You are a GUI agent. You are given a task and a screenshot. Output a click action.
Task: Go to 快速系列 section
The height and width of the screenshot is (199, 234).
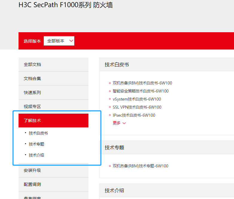(32, 92)
